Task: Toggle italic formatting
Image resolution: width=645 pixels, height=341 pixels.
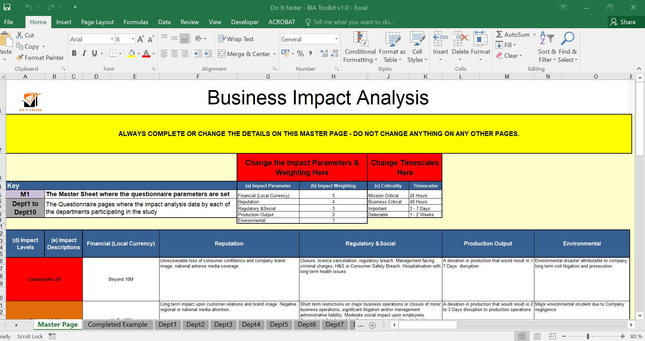Action: [x=84, y=53]
